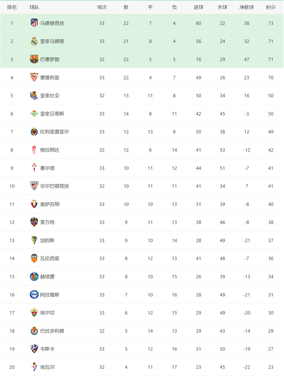Click the Barcelona crest icon
Viewport: 284px width, 376px height.
34,59
